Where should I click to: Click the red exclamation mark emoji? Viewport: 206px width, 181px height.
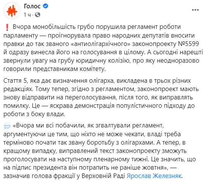click(7, 27)
